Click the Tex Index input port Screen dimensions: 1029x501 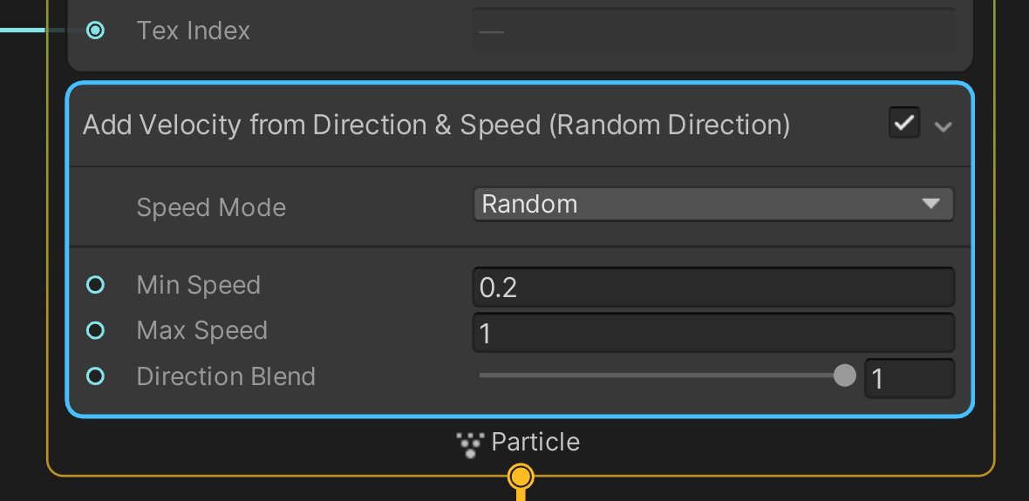click(96, 30)
